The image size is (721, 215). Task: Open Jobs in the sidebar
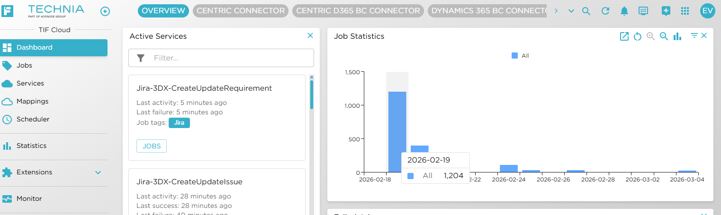pos(24,66)
